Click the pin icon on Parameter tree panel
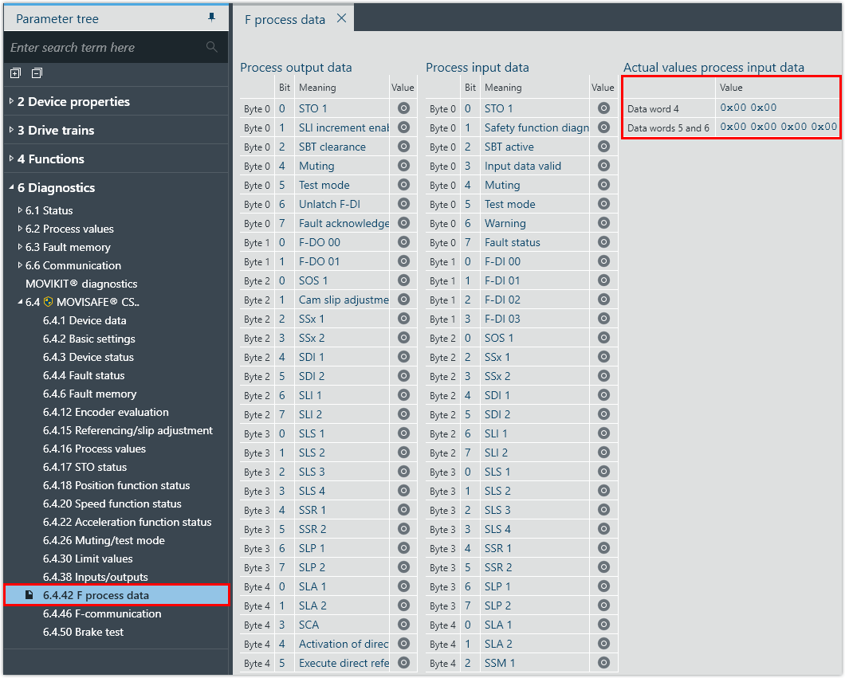 point(211,18)
